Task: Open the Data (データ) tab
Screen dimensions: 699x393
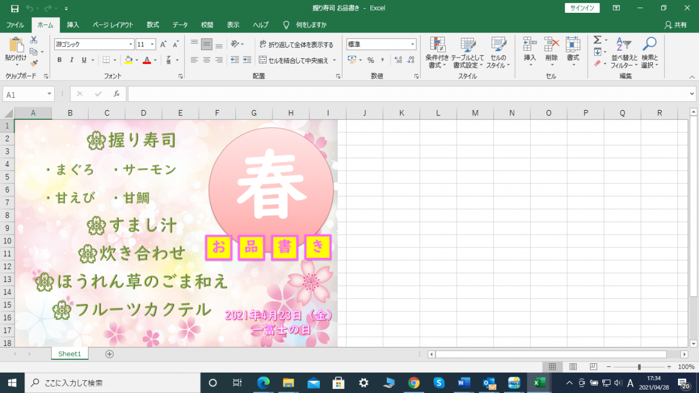Action: [x=180, y=25]
